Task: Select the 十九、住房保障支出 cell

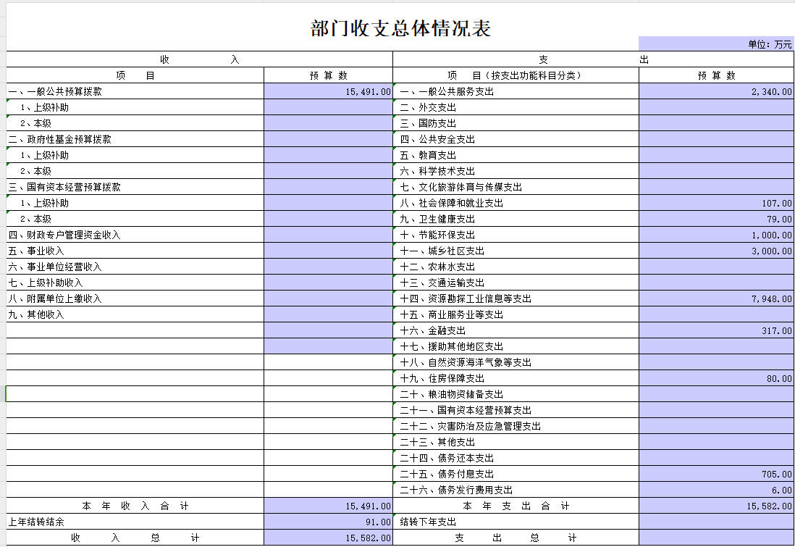Action: (516, 378)
